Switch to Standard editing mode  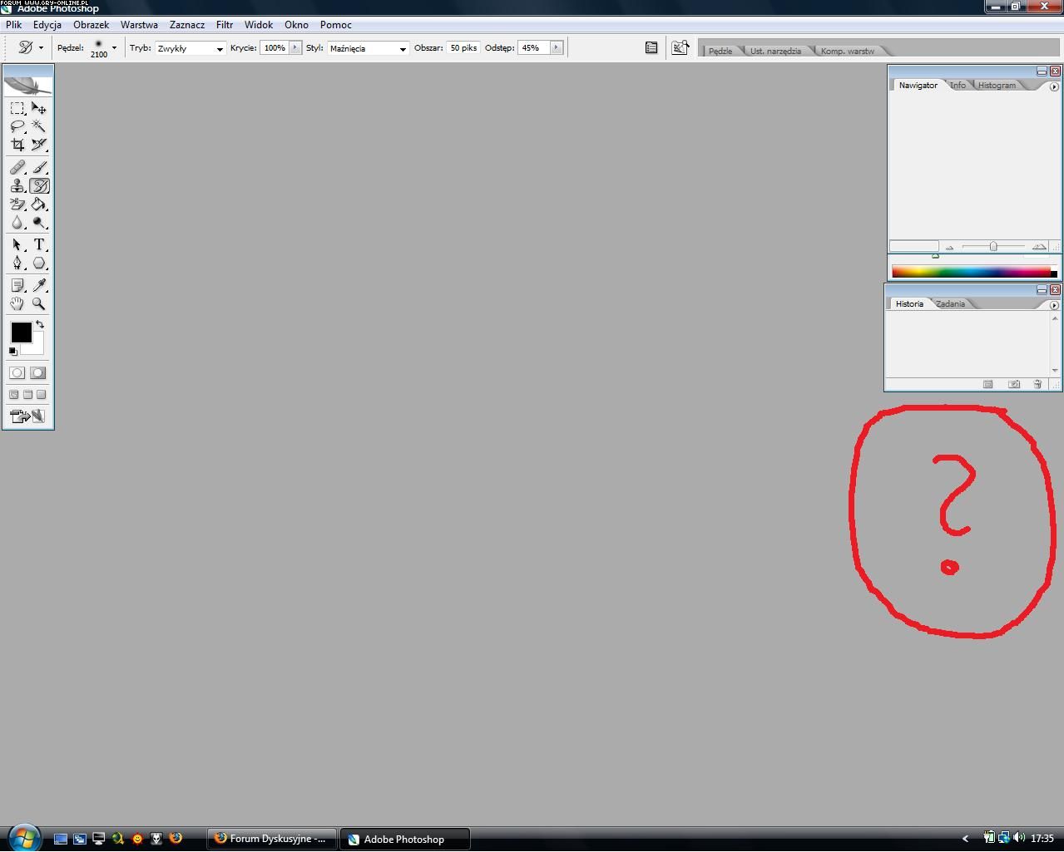tap(17, 373)
